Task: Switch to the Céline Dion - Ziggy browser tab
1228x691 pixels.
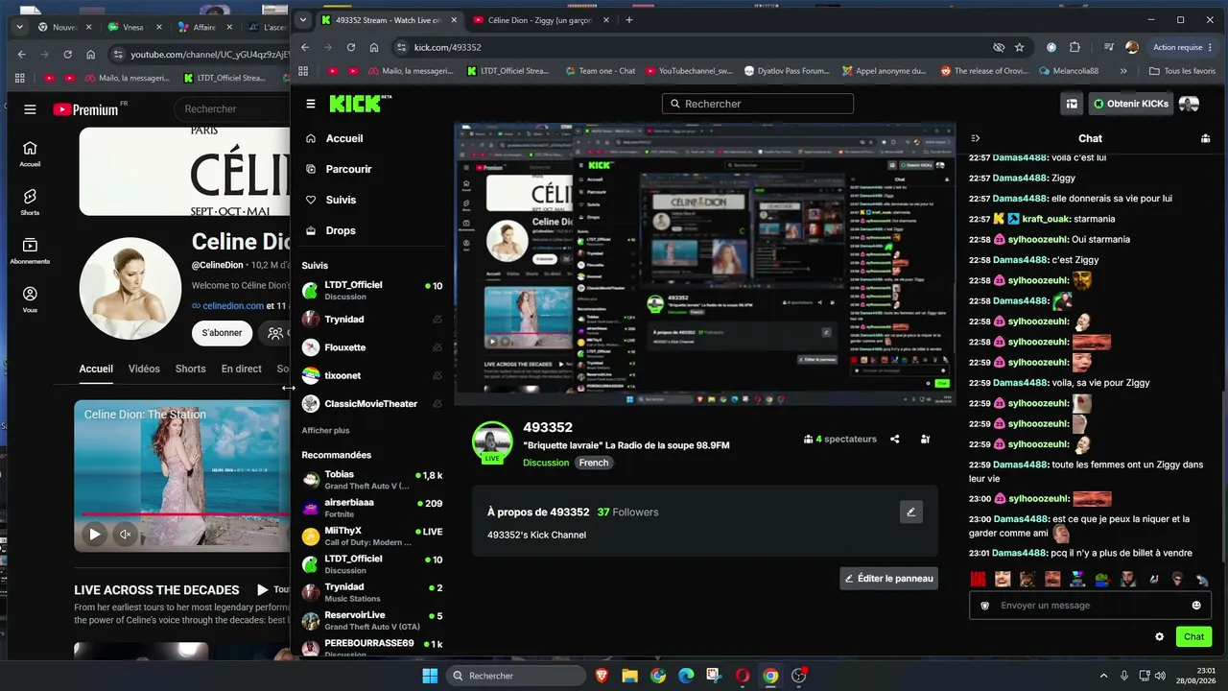Action: 540,19
